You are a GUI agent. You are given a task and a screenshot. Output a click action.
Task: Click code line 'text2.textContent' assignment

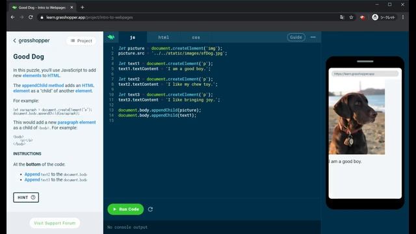(168, 84)
